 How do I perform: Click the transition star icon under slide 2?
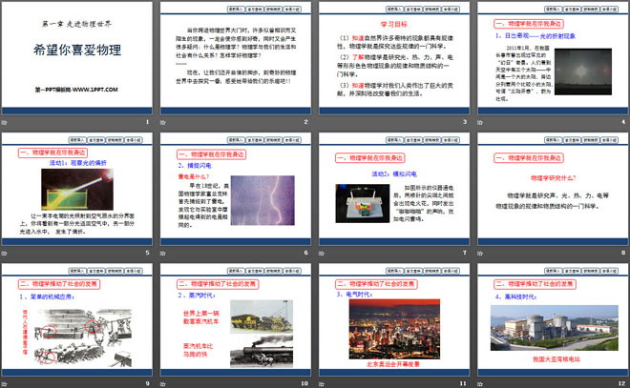click(x=164, y=124)
